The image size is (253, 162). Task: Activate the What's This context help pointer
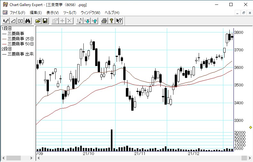(119, 21)
